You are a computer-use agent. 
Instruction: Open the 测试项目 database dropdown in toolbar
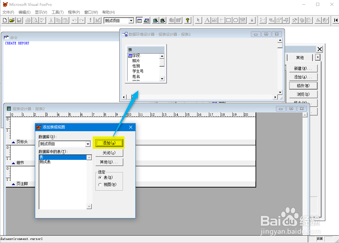(131, 21)
